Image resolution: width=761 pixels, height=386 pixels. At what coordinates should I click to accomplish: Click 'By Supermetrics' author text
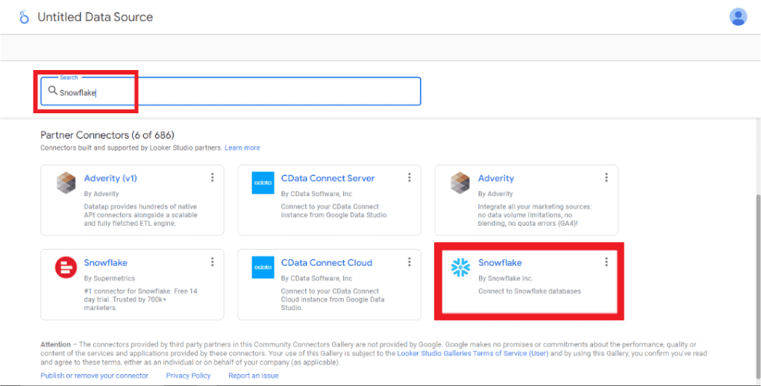(x=110, y=279)
